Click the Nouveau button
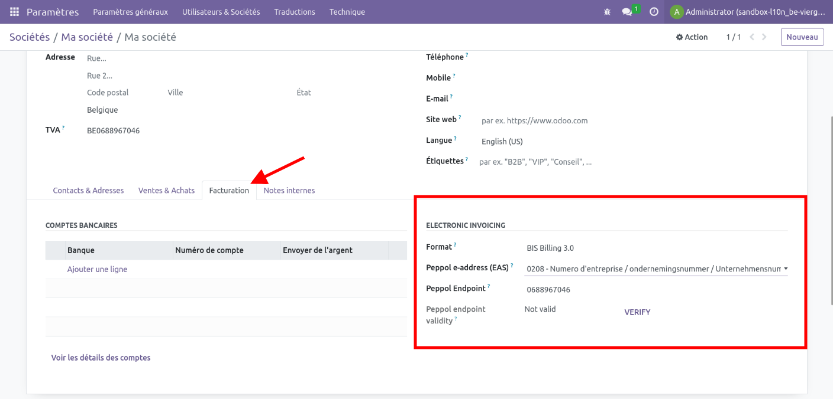Screen dimensions: 833x399 [x=802, y=37]
